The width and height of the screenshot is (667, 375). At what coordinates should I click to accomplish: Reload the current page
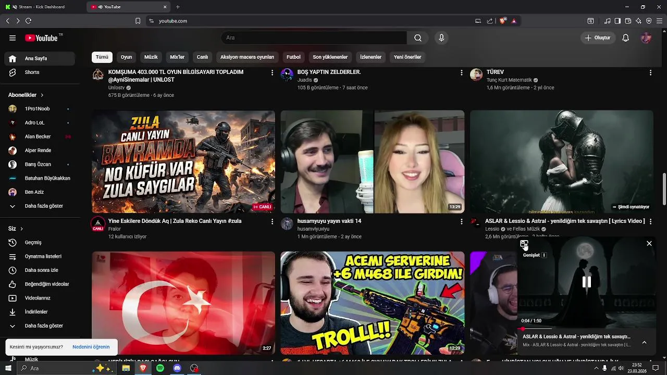coord(29,21)
